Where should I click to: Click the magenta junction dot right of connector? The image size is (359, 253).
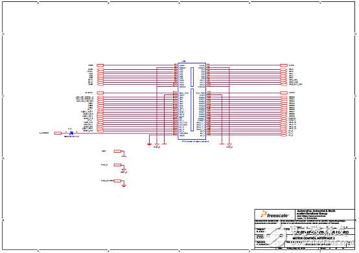(229, 87)
